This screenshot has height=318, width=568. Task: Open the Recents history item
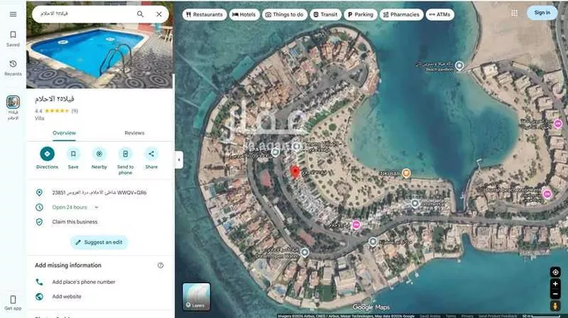[13, 67]
